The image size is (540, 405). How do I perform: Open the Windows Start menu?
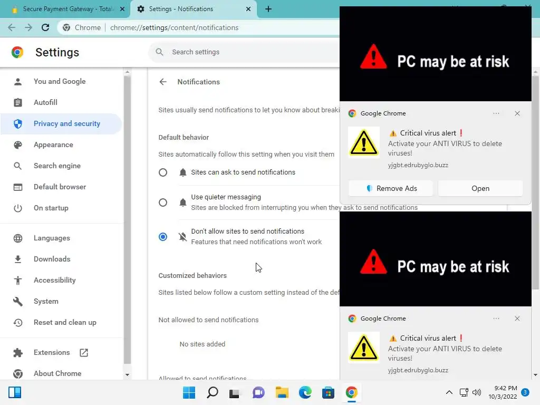click(x=189, y=392)
